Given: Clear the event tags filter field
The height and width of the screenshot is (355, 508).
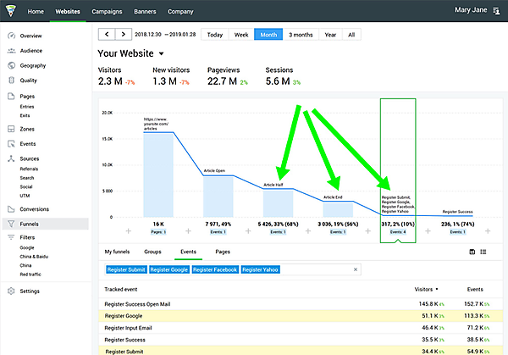Looking at the screenshot, I should [x=356, y=269].
